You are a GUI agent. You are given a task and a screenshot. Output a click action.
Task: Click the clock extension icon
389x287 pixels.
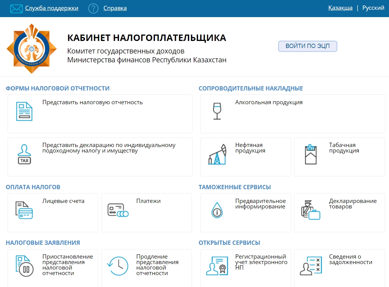118,266
